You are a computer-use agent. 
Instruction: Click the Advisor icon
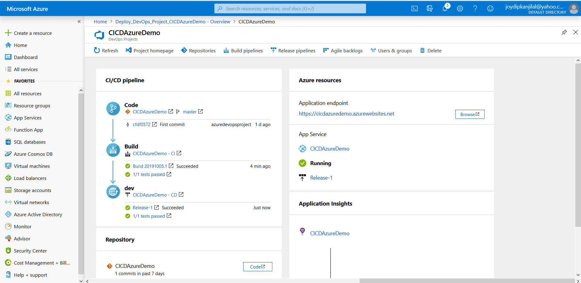pos(8,239)
